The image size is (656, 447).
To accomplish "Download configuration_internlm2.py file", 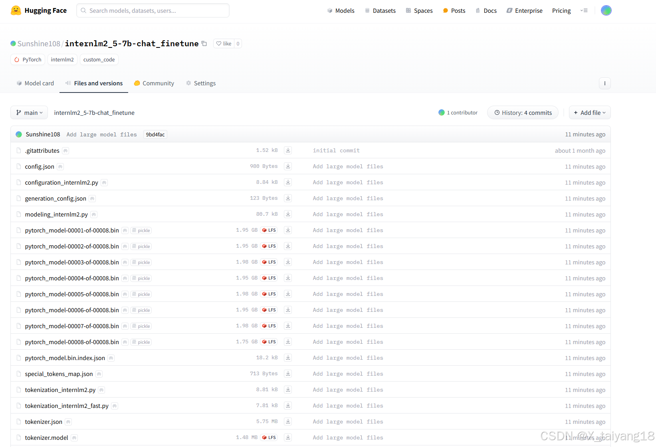I will (288, 182).
